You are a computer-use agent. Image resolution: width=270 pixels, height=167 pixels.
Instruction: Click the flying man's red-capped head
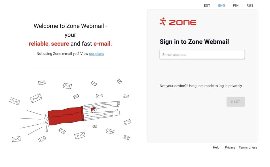coord(94,110)
